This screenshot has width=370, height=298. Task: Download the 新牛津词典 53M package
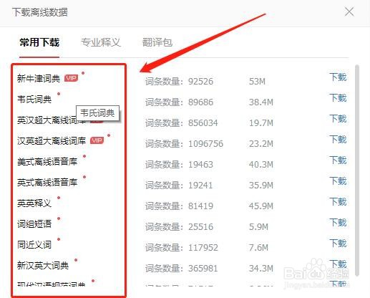(x=338, y=77)
